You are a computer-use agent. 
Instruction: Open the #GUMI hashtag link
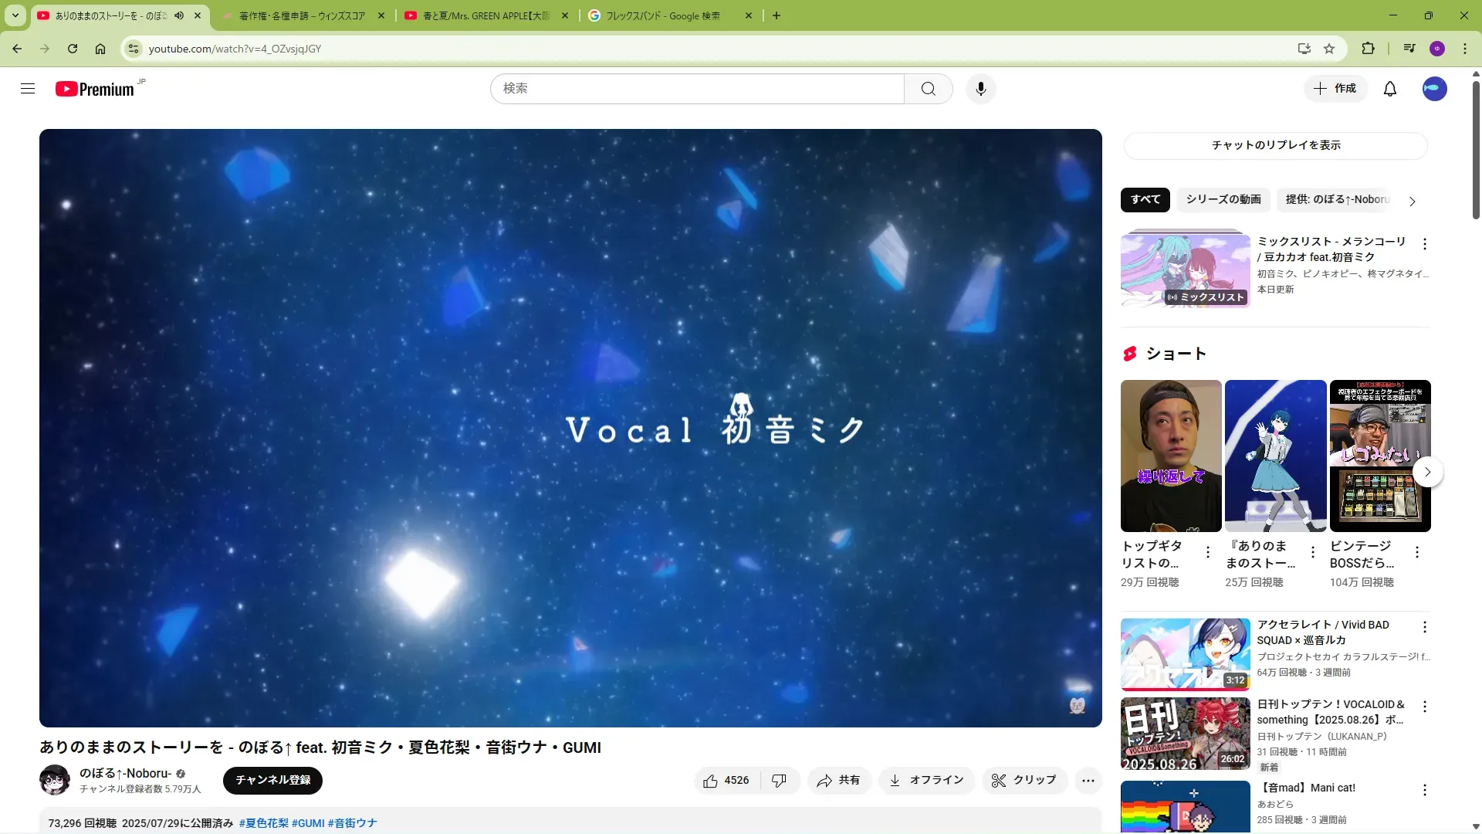[x=308, y=823]
